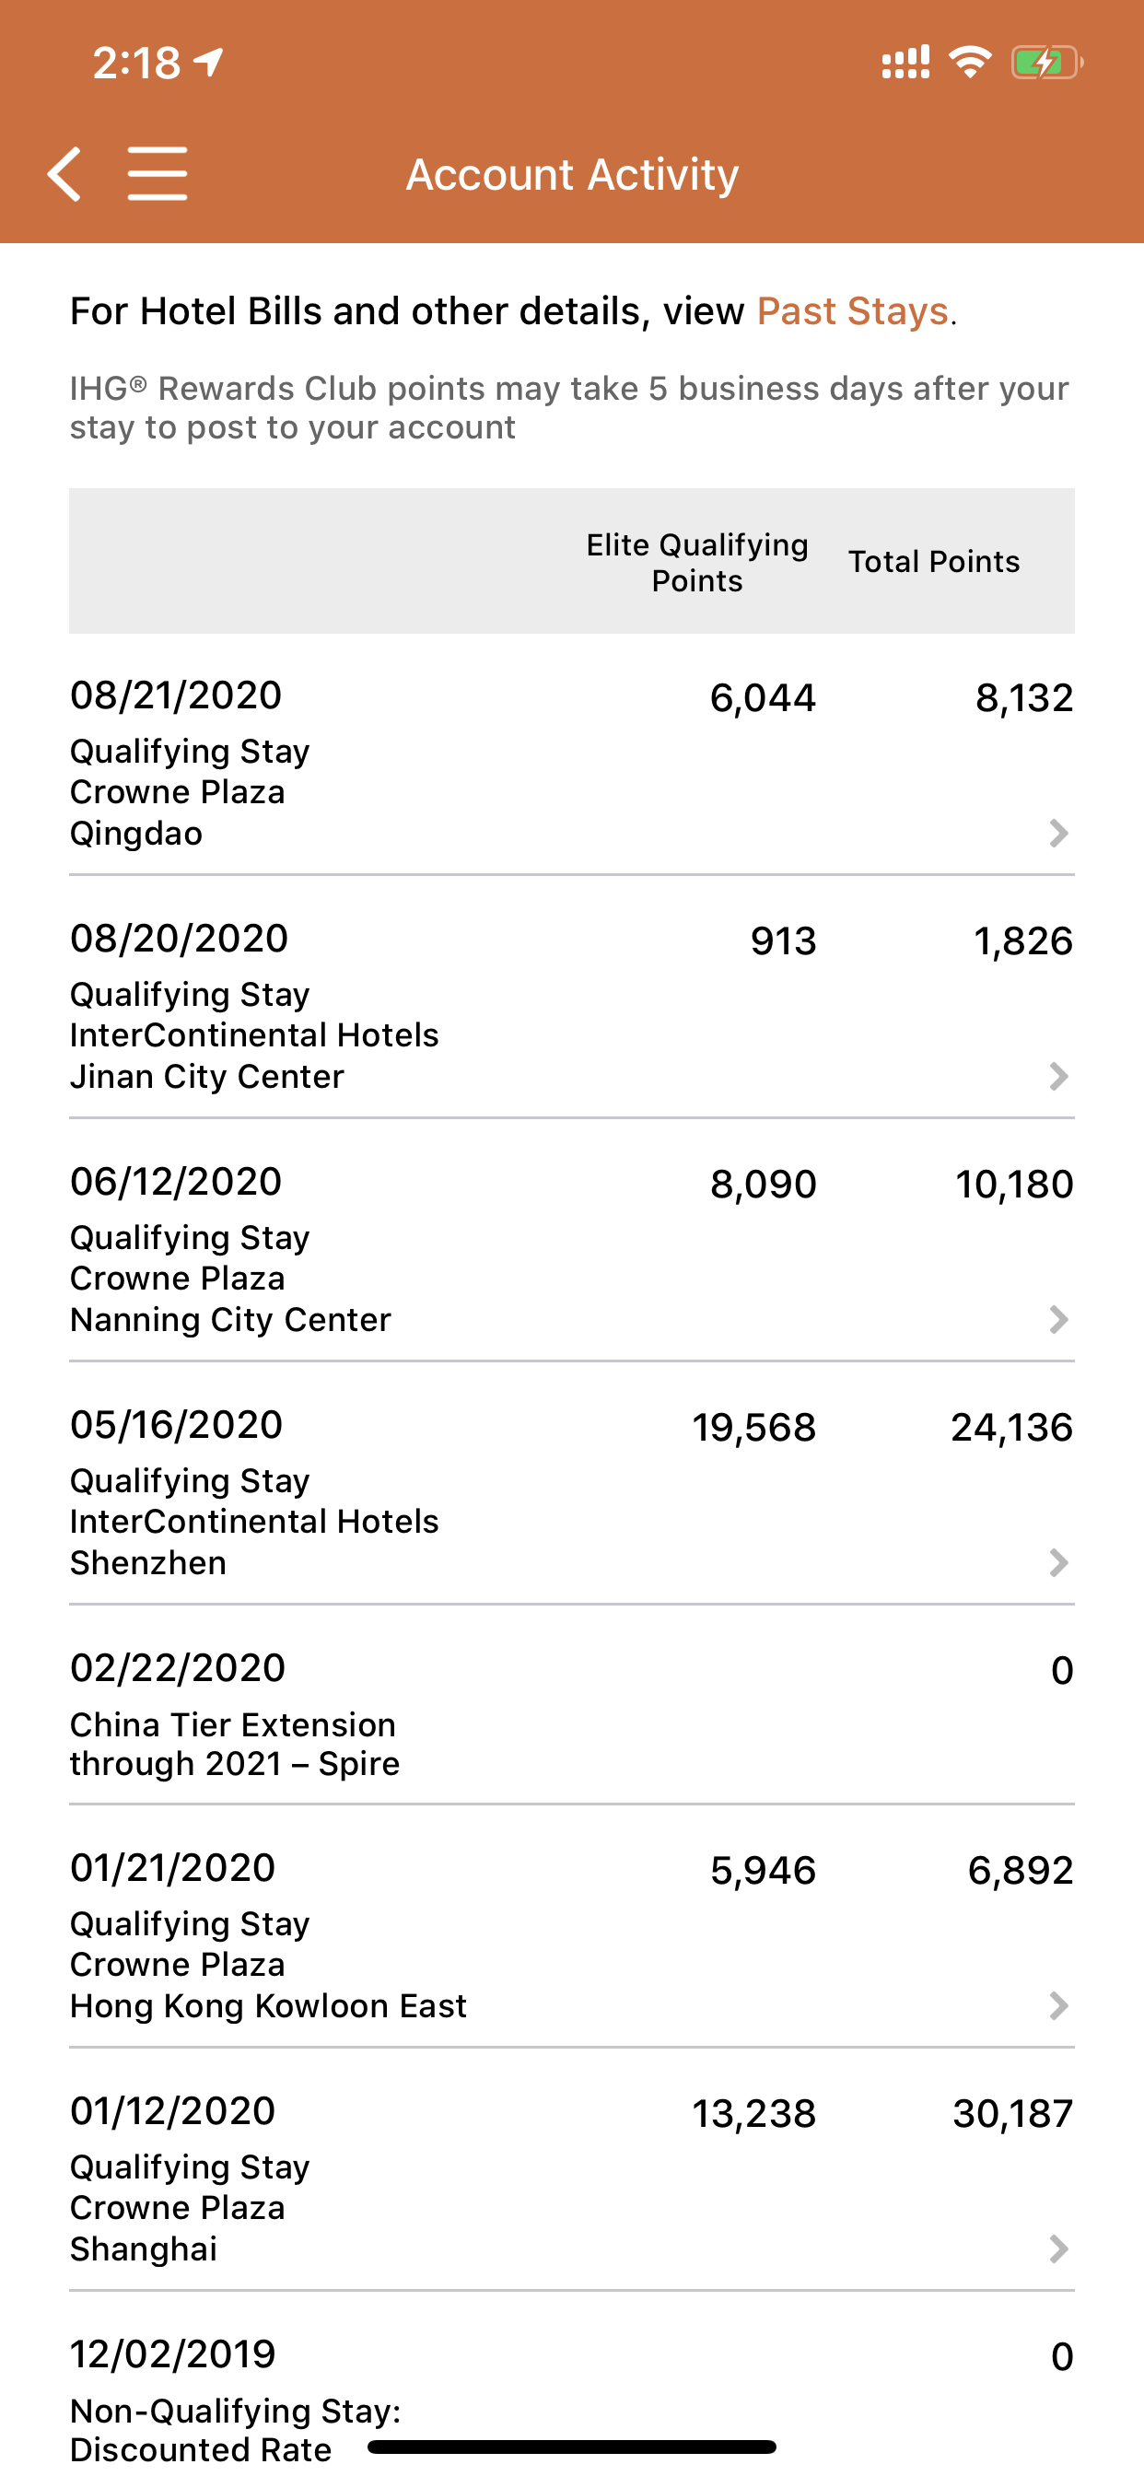
Task: Tap the Account Activity title
Action: (x=572, y=174)
